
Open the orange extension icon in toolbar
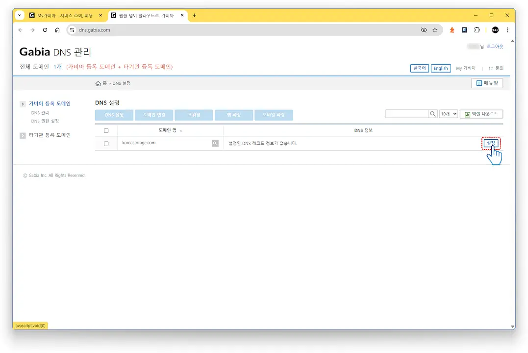tap(452, 30)
